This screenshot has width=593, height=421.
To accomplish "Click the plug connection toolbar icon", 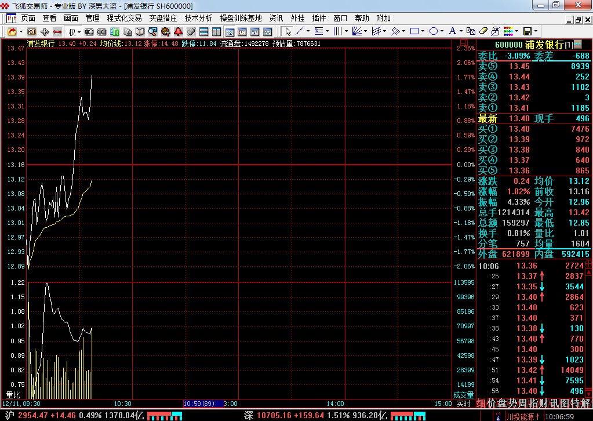I will pyautogui.click(x=191, y=32).
